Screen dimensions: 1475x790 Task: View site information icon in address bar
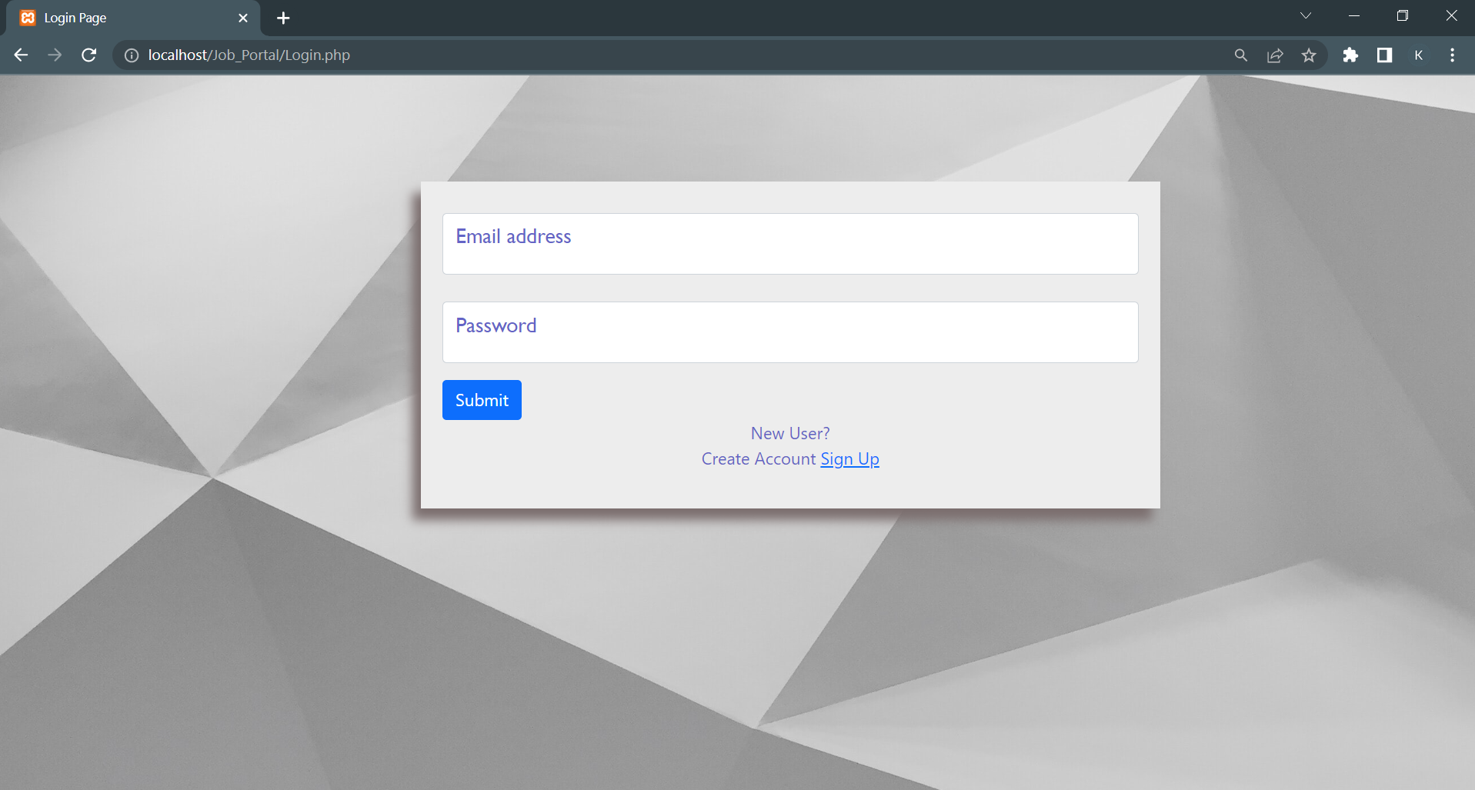point(132,55)
